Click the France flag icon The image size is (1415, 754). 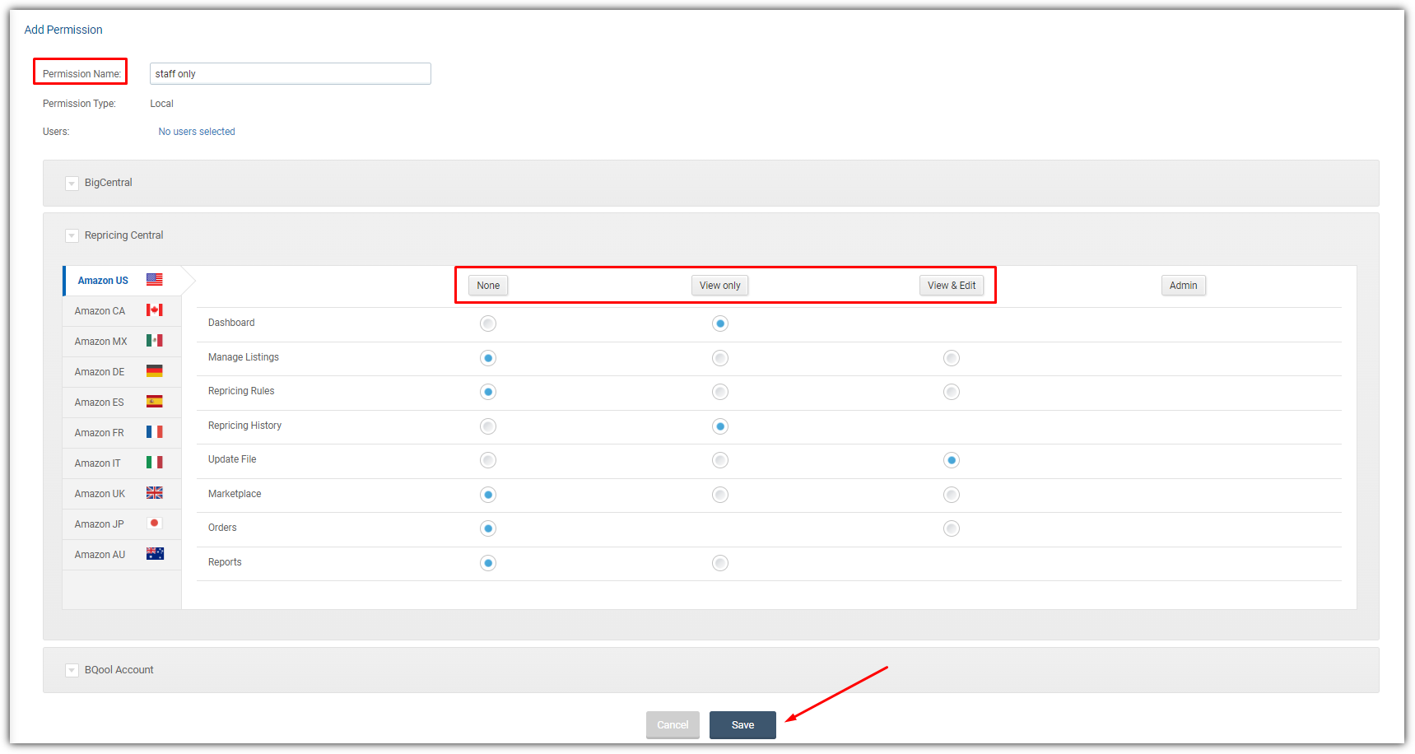click(x=154, y=432)
